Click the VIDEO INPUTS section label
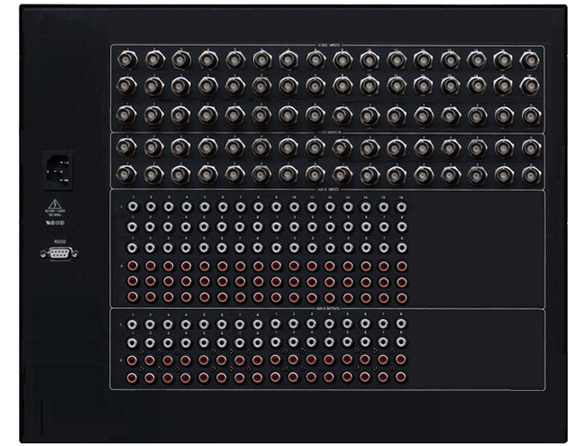This screenshot has height=446, width=586. 328,45
